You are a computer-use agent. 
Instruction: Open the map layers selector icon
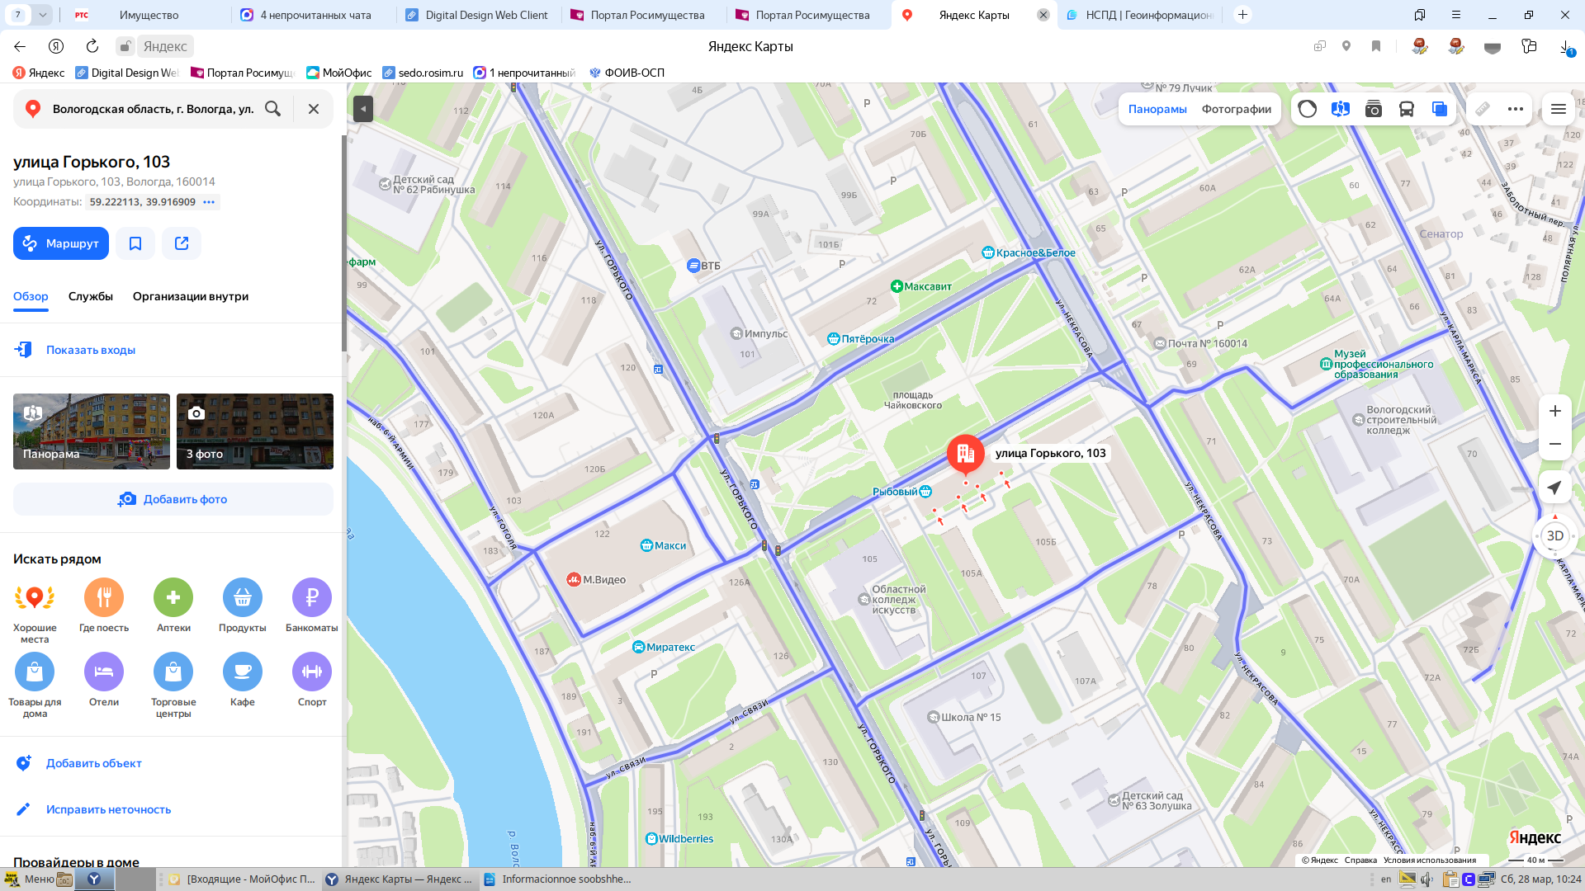[x=1440, y=109]
